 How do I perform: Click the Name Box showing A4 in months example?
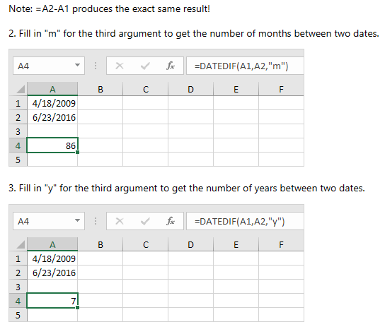[49, 66]
